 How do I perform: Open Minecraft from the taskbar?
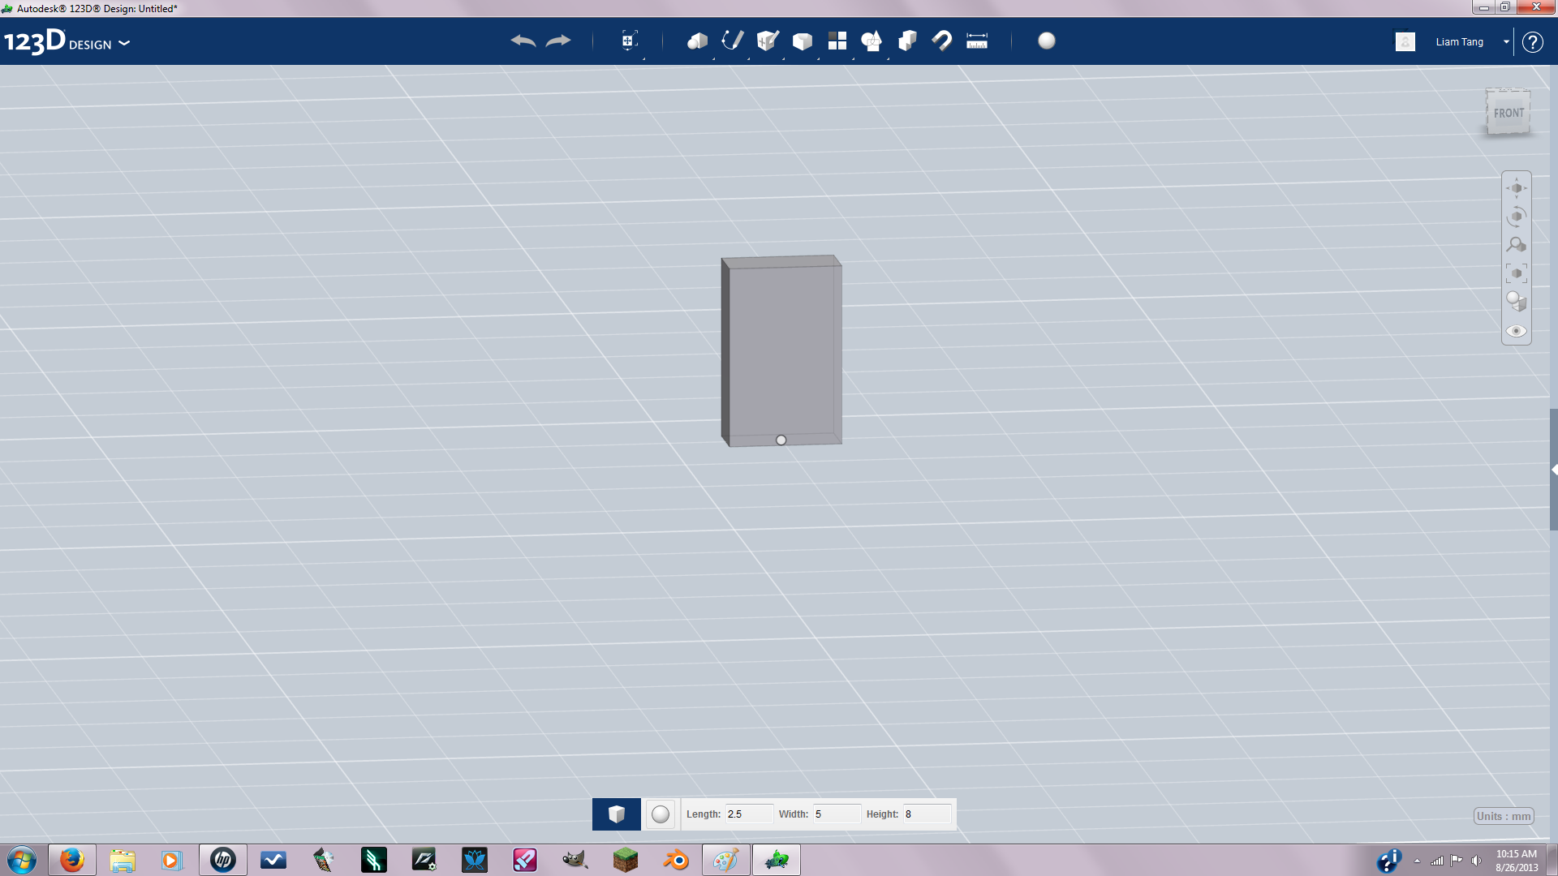pyautogui.click(x=626, y=860)
